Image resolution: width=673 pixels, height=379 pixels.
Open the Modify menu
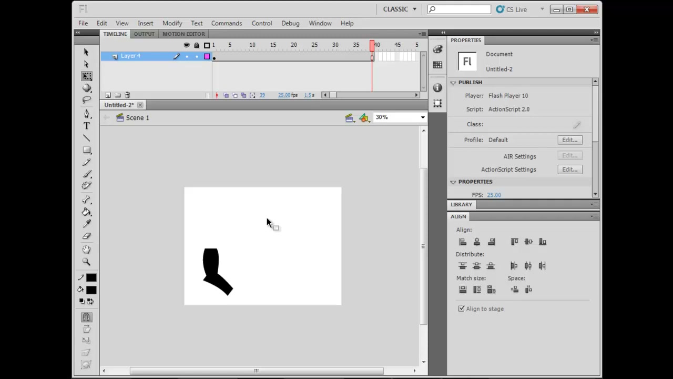pos(172,23)
